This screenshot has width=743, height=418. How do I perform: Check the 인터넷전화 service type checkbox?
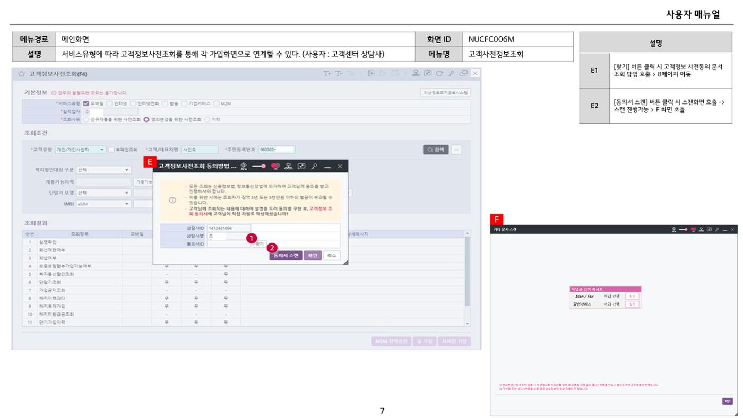tap(133, 103)
